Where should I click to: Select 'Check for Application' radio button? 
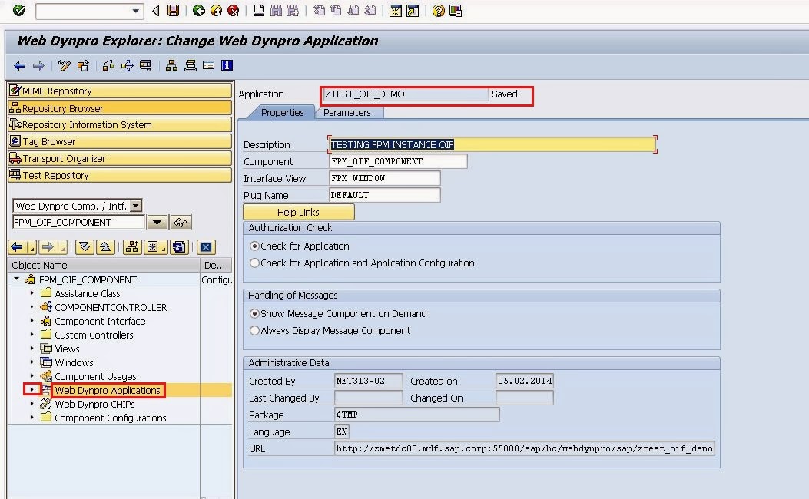tap(255, 246)
